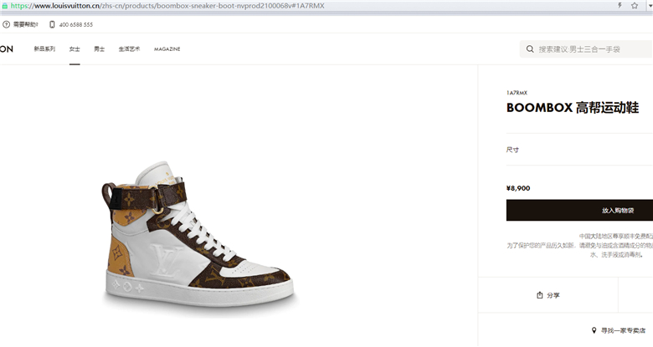Screen dimensions: 653x347
Task: Click the 放入购物袋 add-to-bag button
Action: click(579, 210)
